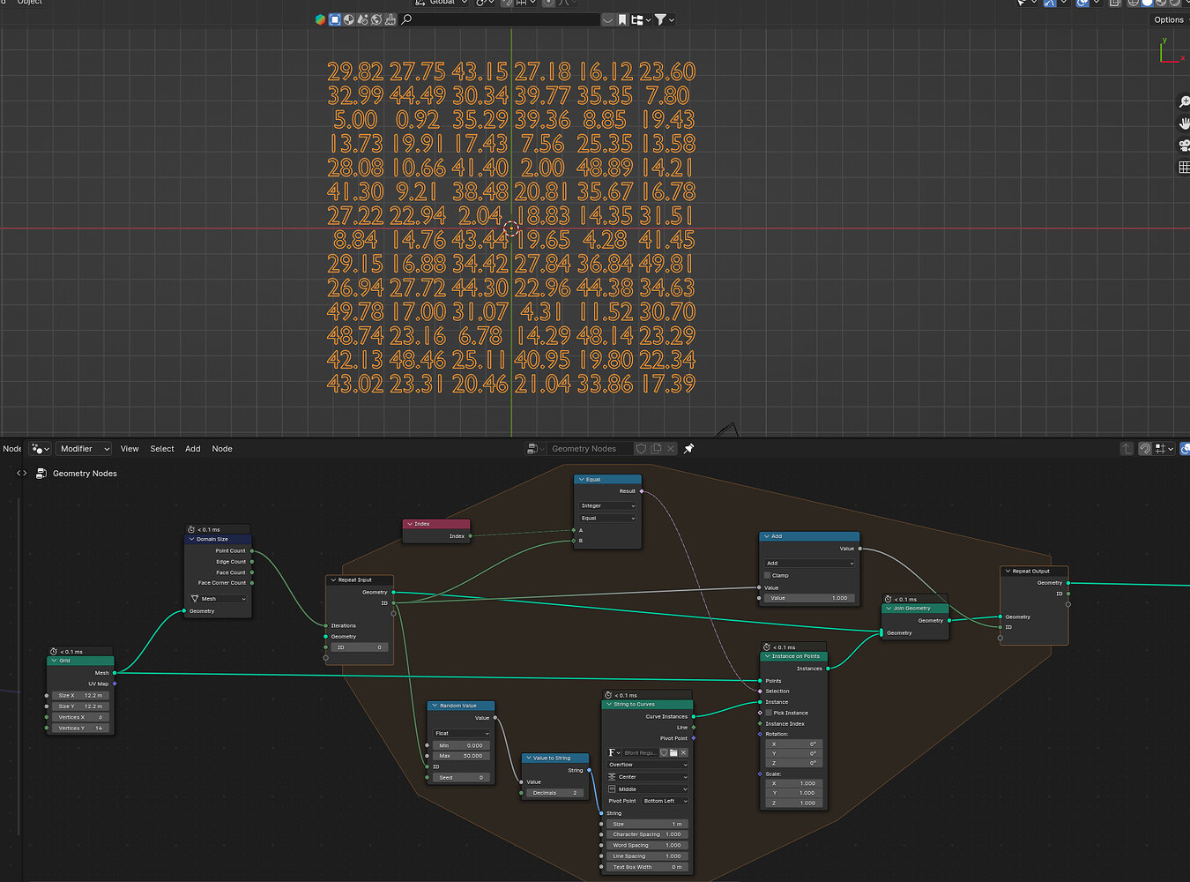The height and width of the screenshot is (882, 1190).
Task: Open Float data type dropdown in Random Value
Action: 460,733
